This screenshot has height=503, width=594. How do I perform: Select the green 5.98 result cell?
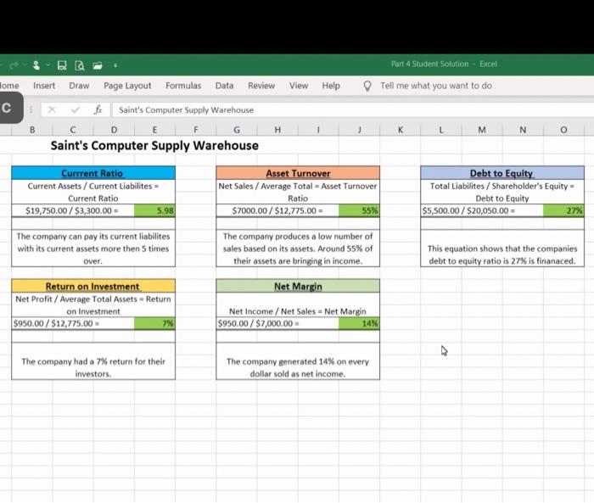coord(154,210)
